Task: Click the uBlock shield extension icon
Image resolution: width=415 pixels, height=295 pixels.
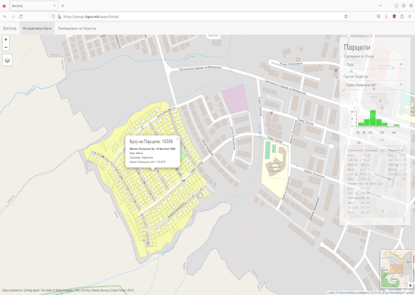Action: pyautogui.click(x=394, y=15)
